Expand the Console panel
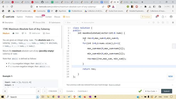 click(x=70, y=91)
